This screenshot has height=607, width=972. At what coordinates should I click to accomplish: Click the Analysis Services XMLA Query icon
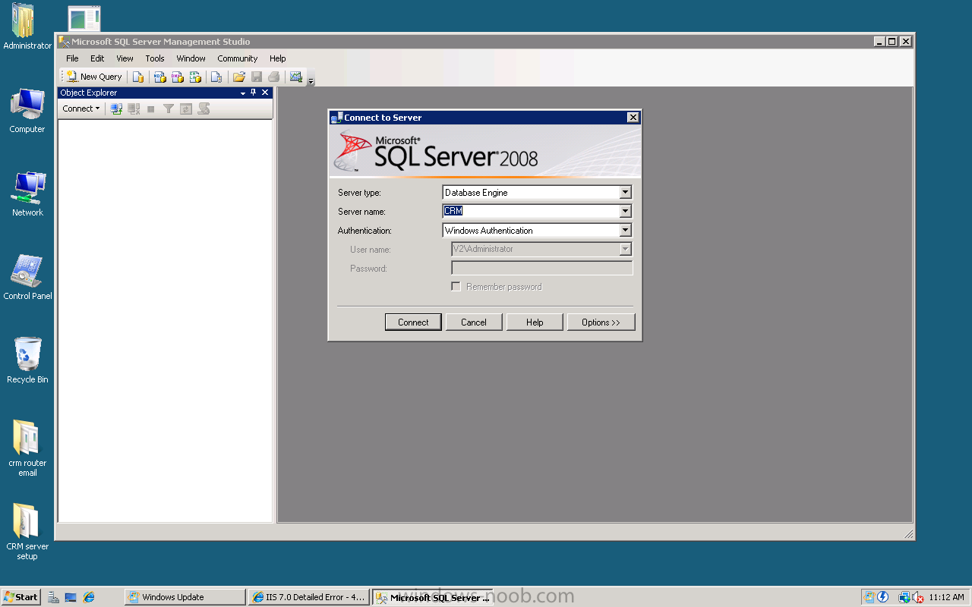pyautogui.click(x=195, y=77)
